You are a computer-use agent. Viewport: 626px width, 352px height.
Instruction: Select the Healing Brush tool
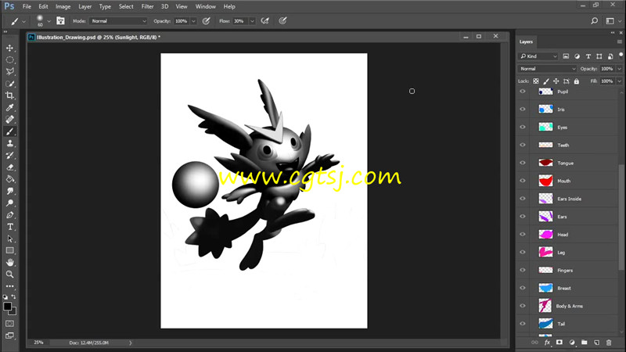[9, 120]
